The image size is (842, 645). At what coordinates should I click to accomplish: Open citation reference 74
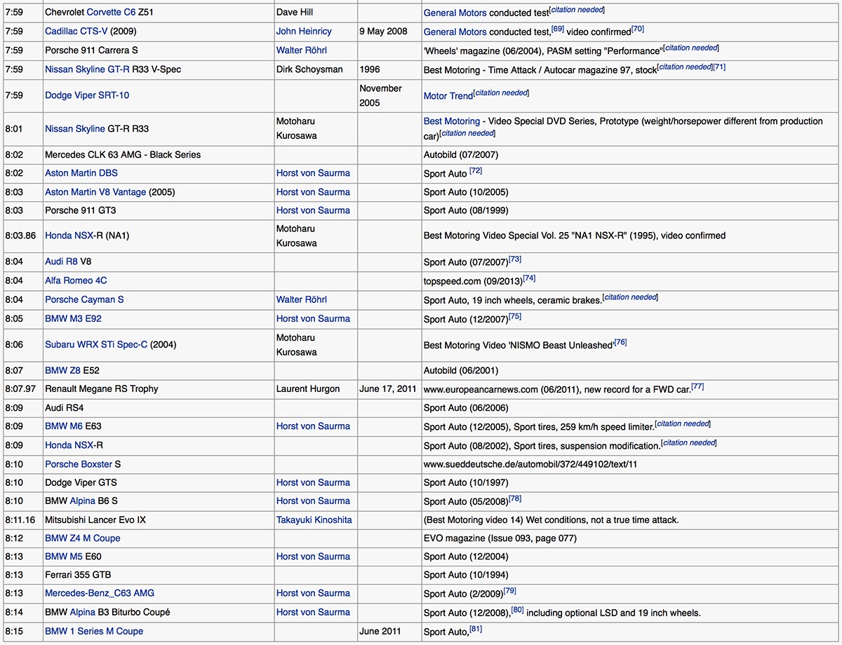coord(529,278)
